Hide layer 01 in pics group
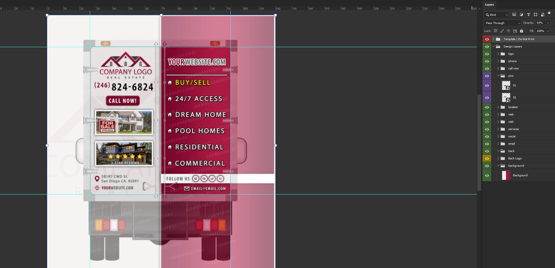The height and width of the screenshot is (268, 555). [487, 85]
